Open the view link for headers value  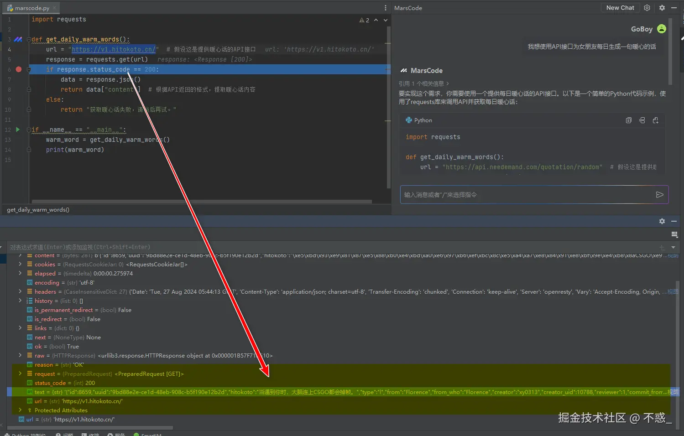[x=673, y=292]
